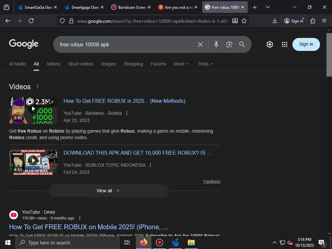Close the free robux search tab
This screenshot has height=249, width=332.
[243, 7]
